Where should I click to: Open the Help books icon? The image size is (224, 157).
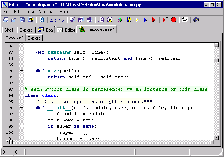coord(196,20)
